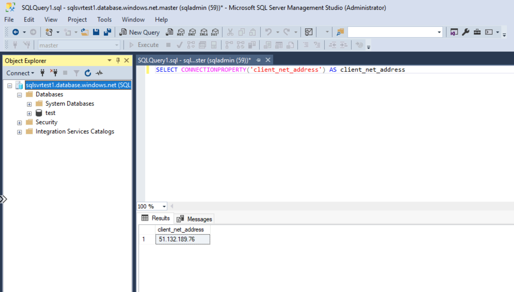Click the command window icon
This screenshot has height=292, width=514.
[489, 32]
